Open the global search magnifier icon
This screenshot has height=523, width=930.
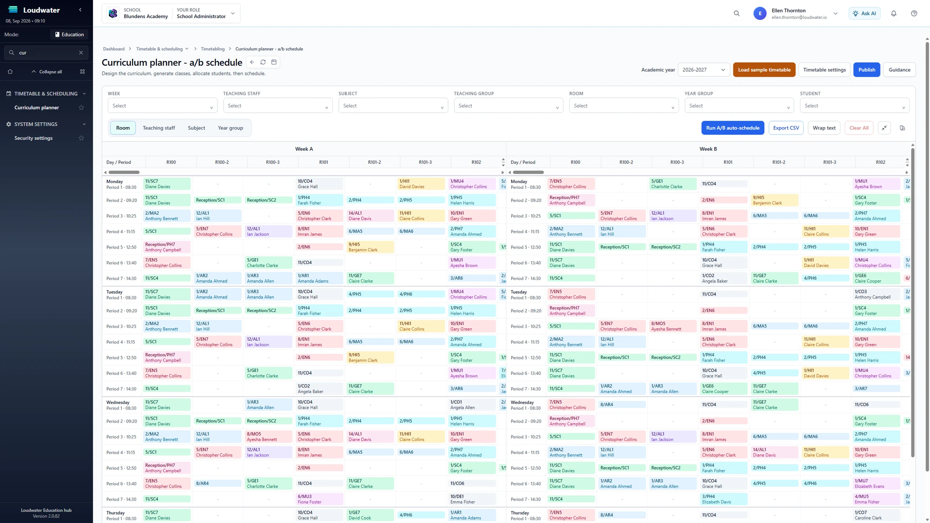tap(736, 13)
